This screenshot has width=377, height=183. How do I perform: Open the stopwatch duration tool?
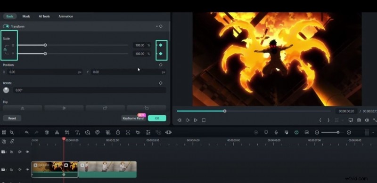(118, 132)
